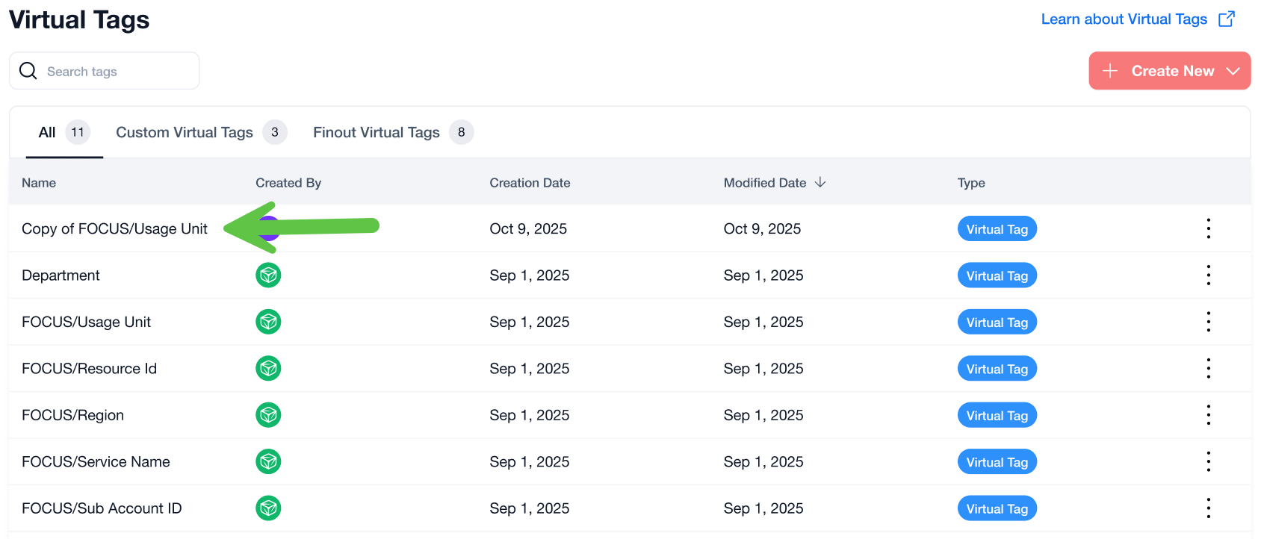
Task: Open actions menu for FOCUS/Service Name
Action: [x=1208, y=462]
